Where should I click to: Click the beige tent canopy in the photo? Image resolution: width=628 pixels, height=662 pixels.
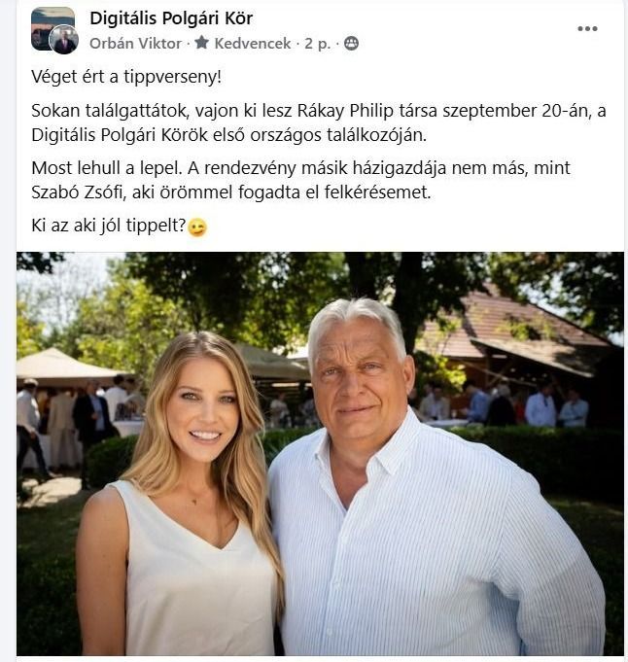pyautogui.click(x=63, y=363)
